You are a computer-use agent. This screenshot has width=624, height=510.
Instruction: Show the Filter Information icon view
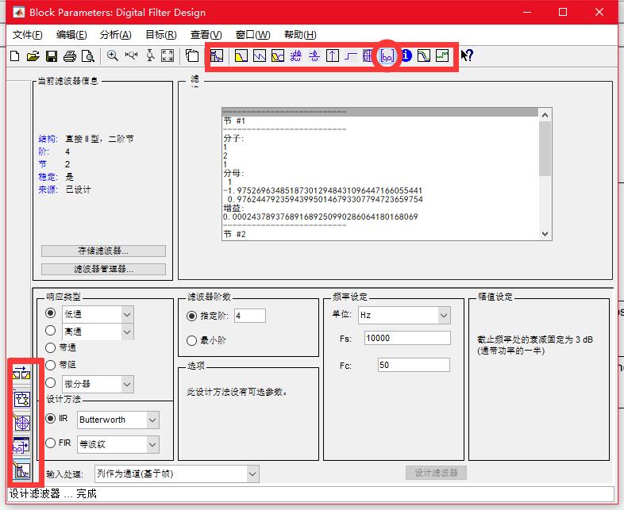[x=406, y=56]
